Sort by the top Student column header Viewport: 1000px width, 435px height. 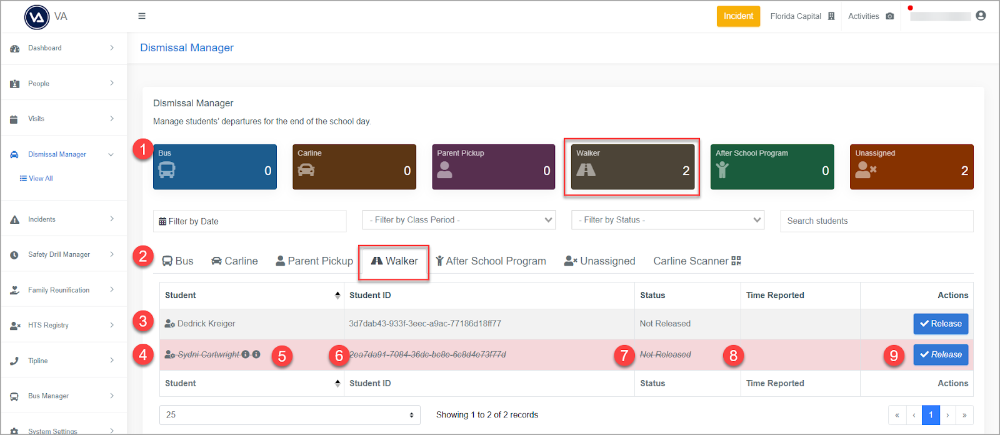[251, 295]
